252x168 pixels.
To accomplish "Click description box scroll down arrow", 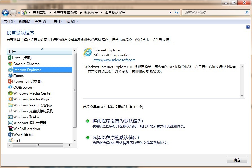I will pyautogui.click(x=242, y=96).
